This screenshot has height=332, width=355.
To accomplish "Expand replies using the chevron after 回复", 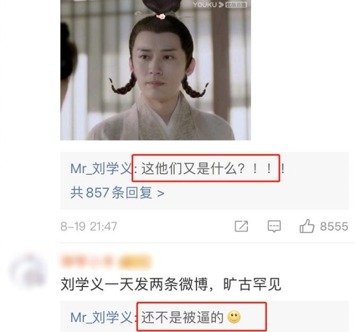I will pos(160,193).
